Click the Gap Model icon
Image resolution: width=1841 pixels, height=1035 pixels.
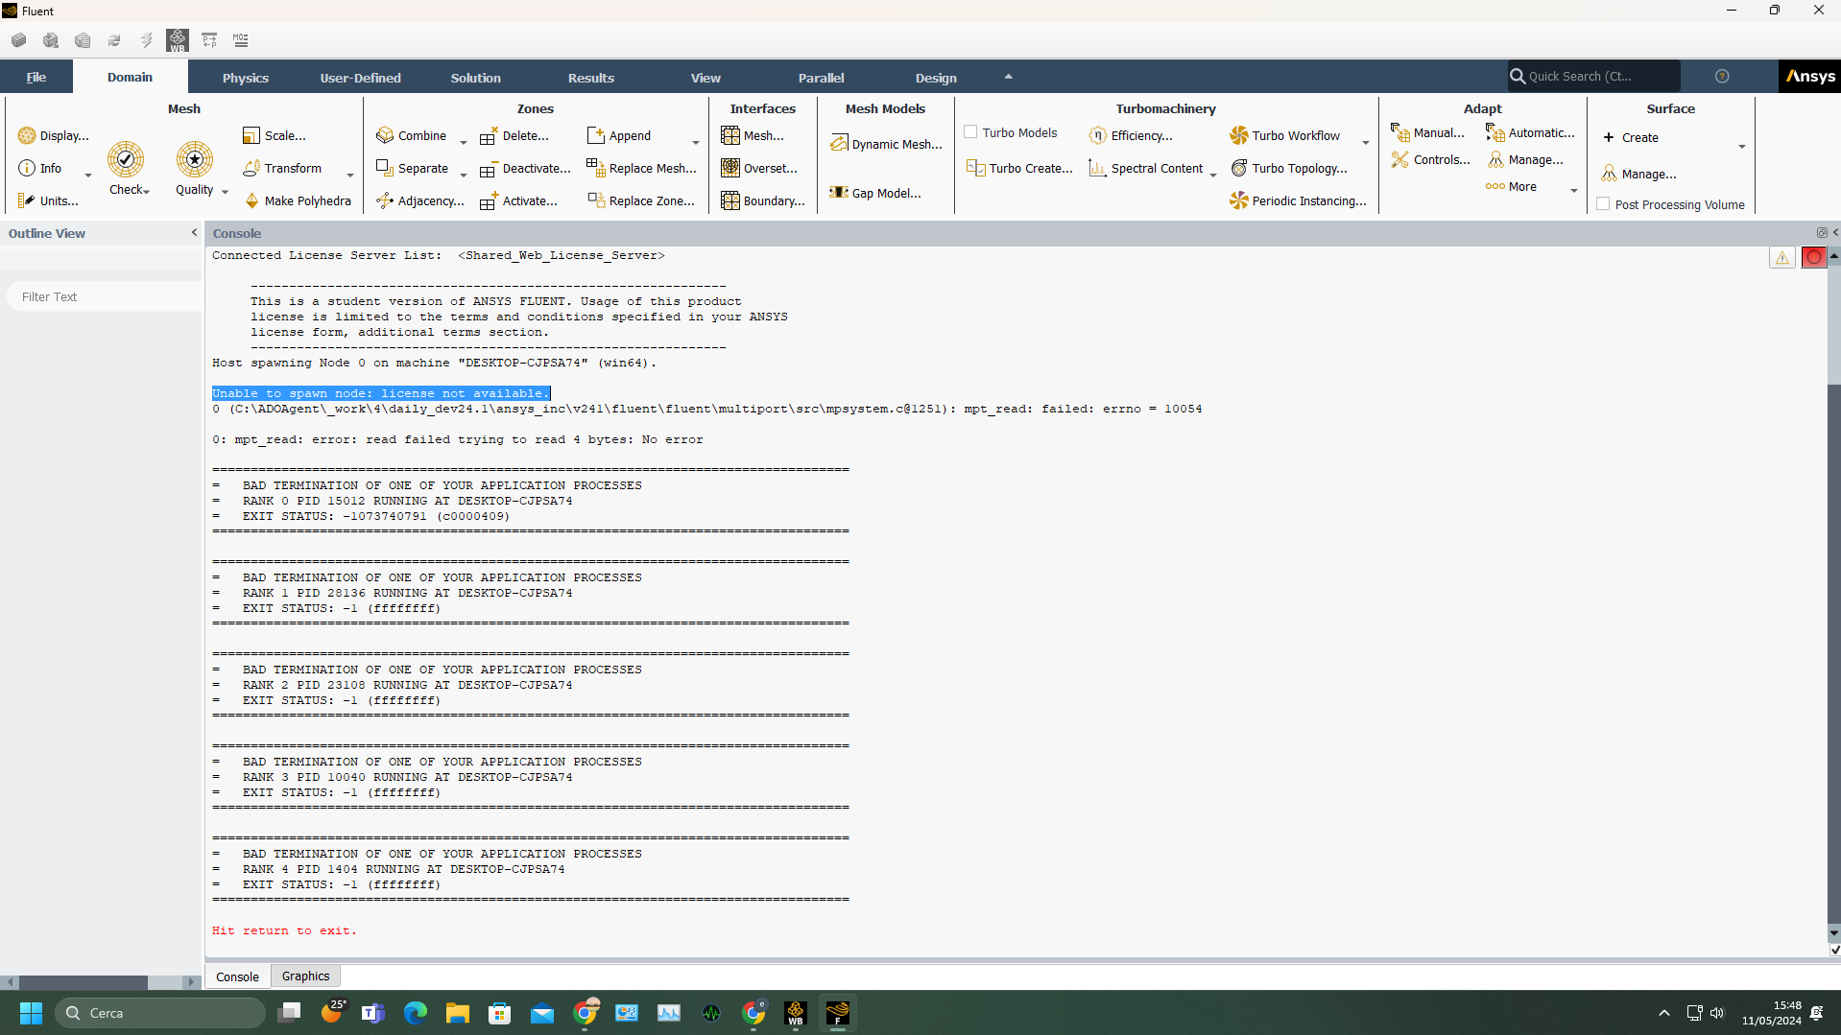click(x=838, y=193)
